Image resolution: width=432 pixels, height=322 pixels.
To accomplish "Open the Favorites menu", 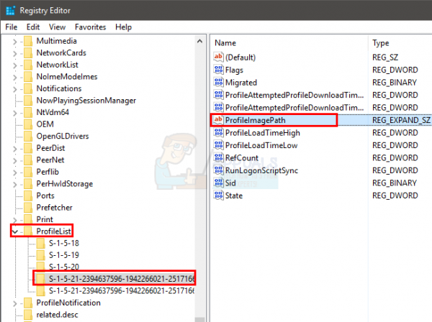I will [91, 27].
